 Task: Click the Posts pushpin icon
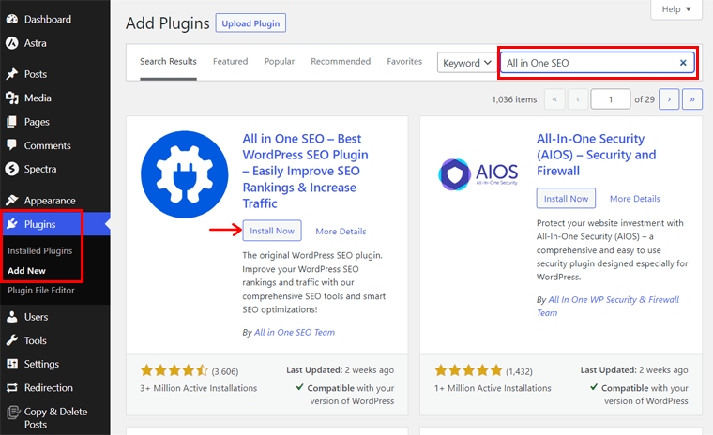[x=12, y=74]
